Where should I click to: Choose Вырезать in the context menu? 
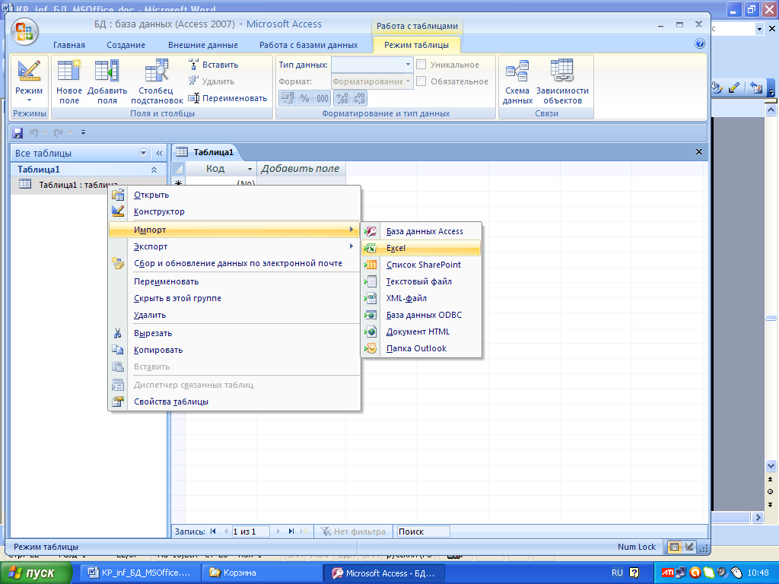(234, 333)
